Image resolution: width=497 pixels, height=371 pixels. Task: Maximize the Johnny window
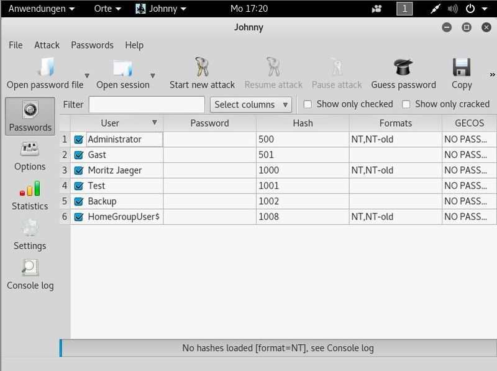coord(467,27)
